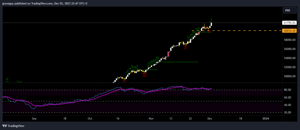Click the '2024' label on time axis
Image resolution: width=300 pixels, height=130 pixels.
coord(266,119)
